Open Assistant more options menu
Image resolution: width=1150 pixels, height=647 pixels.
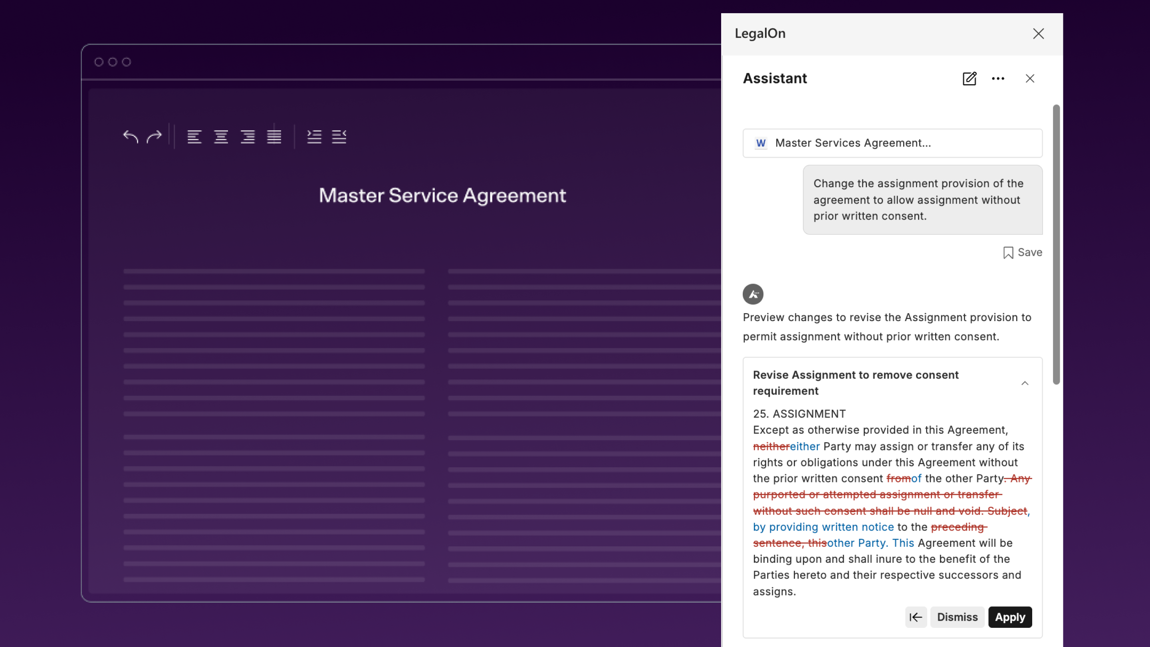998,79
